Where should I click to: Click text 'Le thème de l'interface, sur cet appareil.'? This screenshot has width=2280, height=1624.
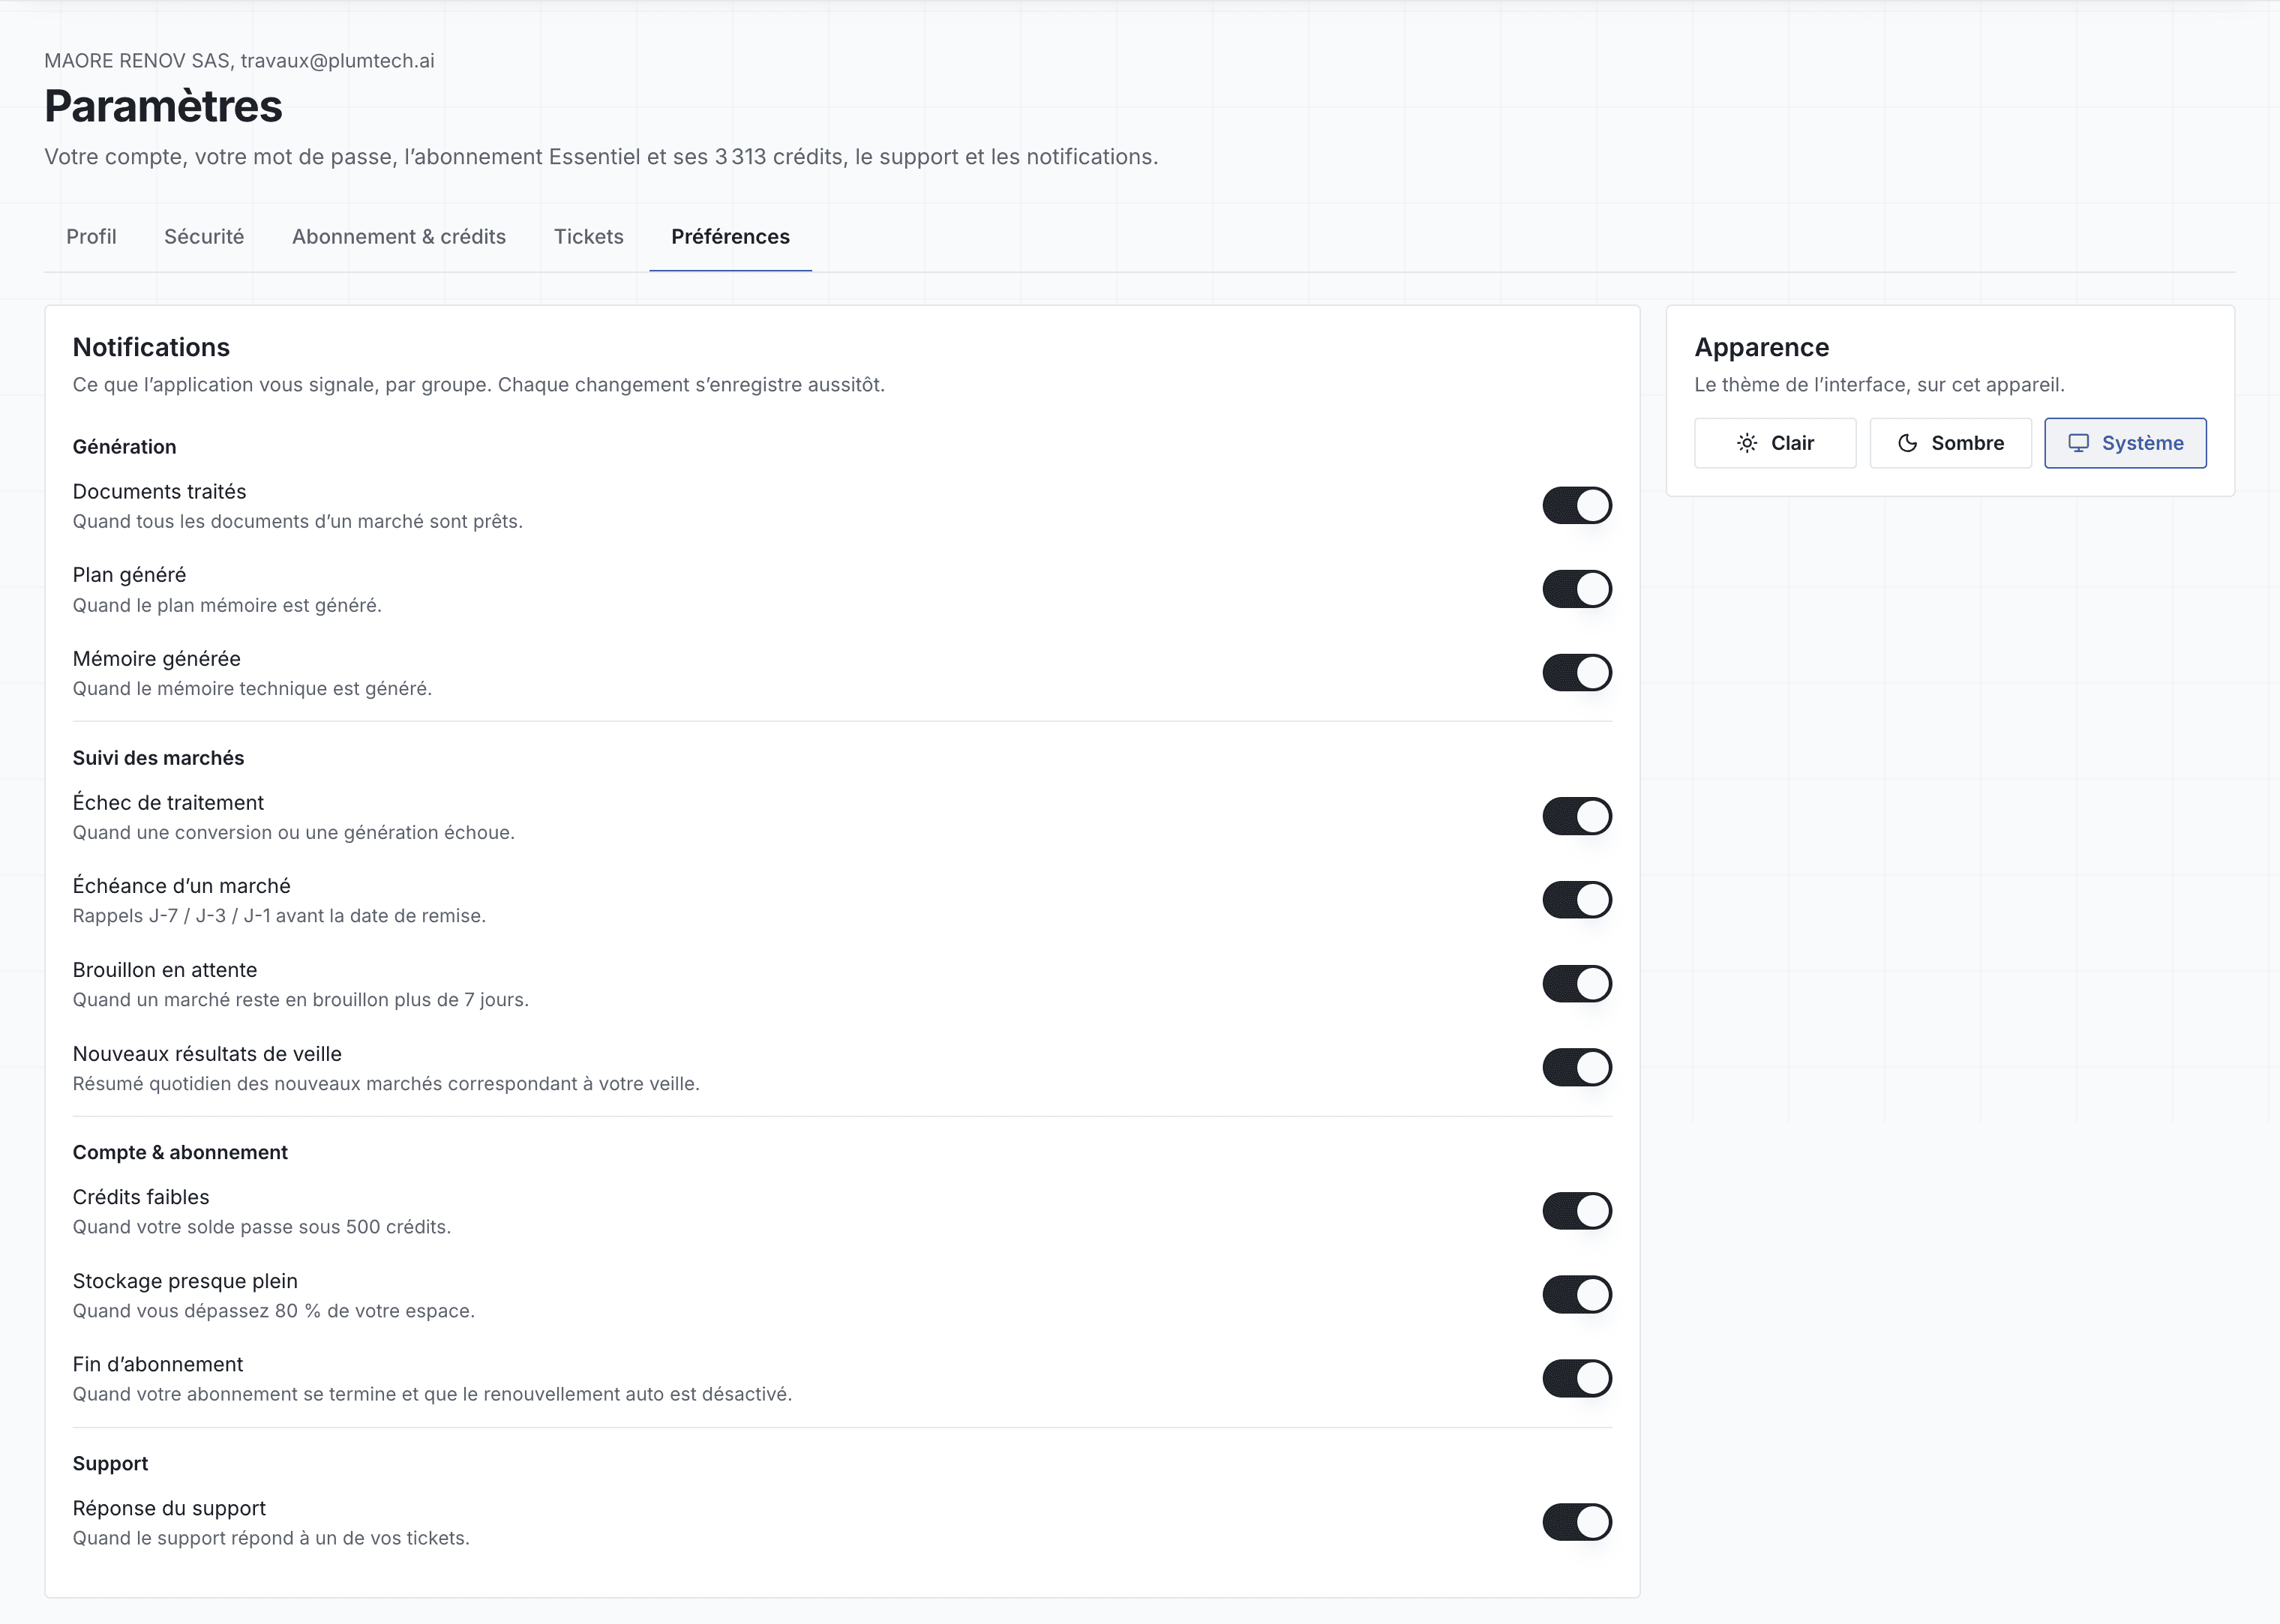(1879, 385)
